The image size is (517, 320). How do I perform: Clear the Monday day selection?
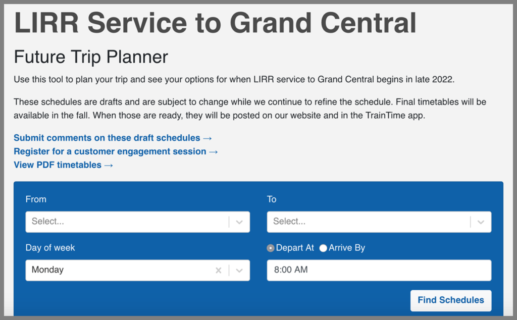(x=219, y=271)
